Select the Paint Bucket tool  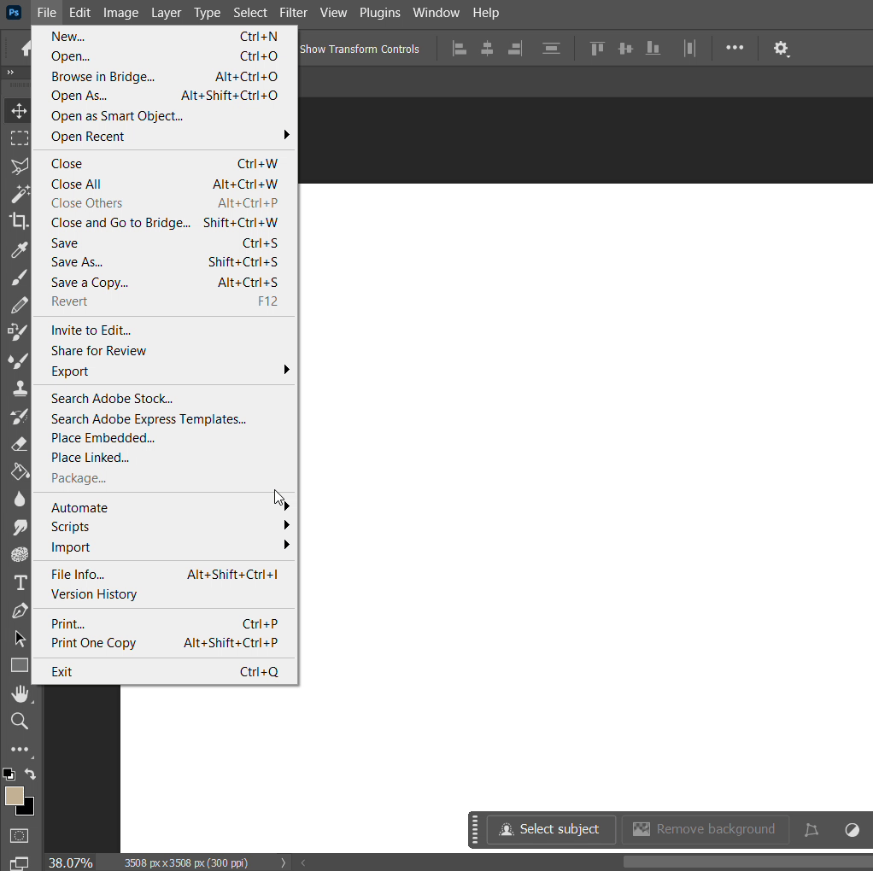point(19,471)
